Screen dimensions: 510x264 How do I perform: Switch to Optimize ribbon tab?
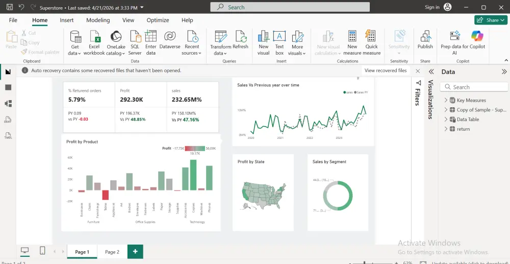158,20
